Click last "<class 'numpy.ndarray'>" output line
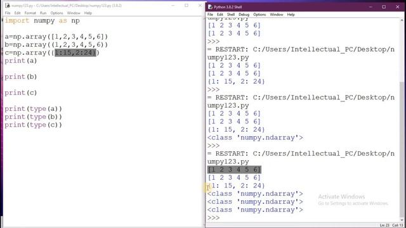Screen dimensions: 406x228 coord(255,210)
